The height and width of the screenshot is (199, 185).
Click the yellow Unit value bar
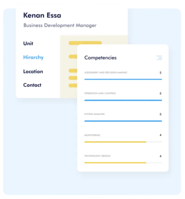pyautogui.click(x=85, y=43)
